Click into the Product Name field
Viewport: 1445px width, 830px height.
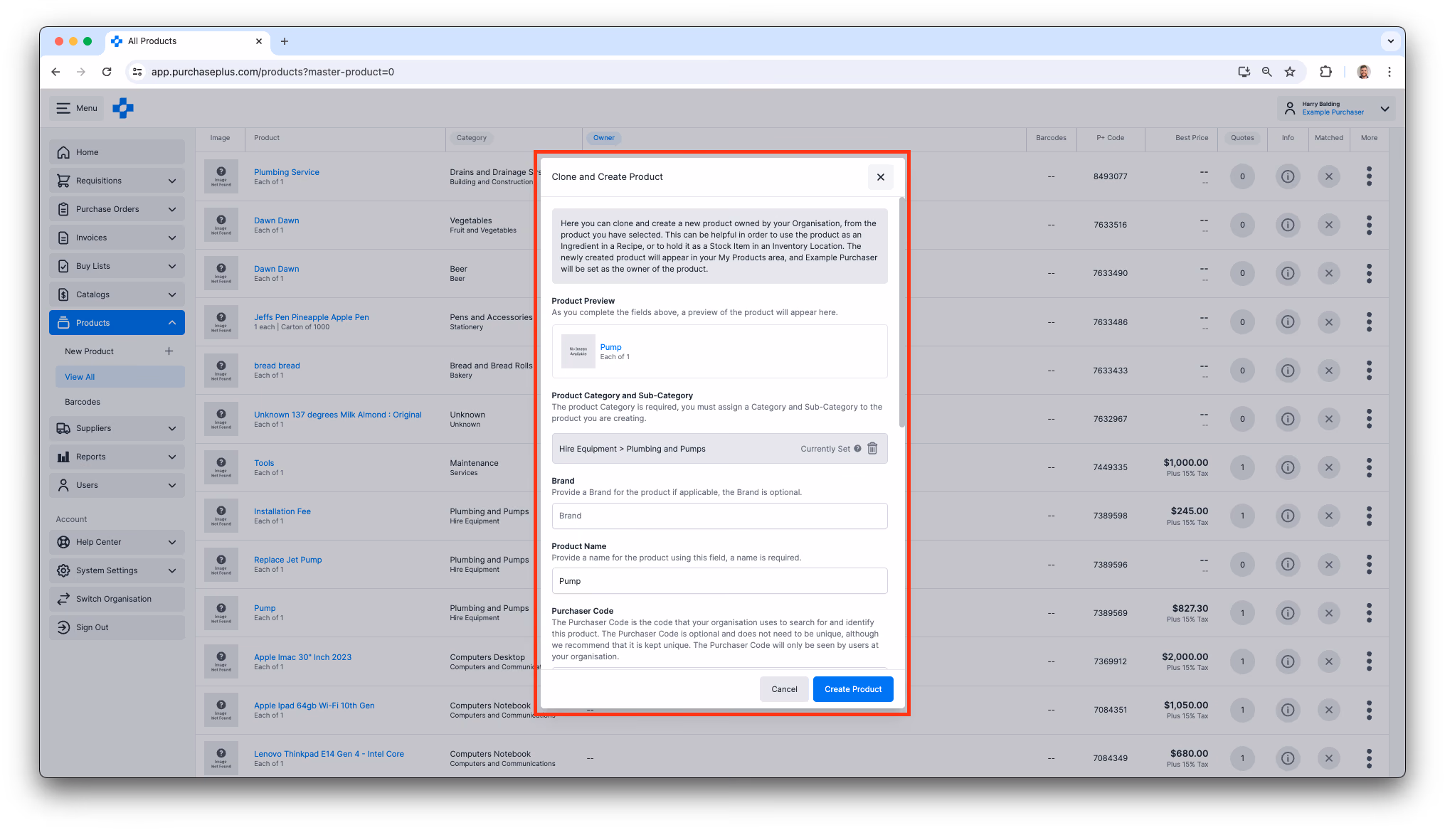pos(719,581)
